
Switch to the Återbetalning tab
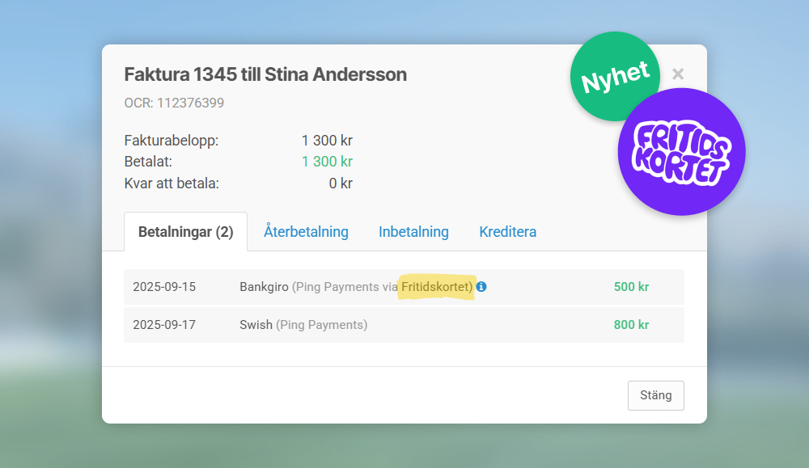coord(306,232)
